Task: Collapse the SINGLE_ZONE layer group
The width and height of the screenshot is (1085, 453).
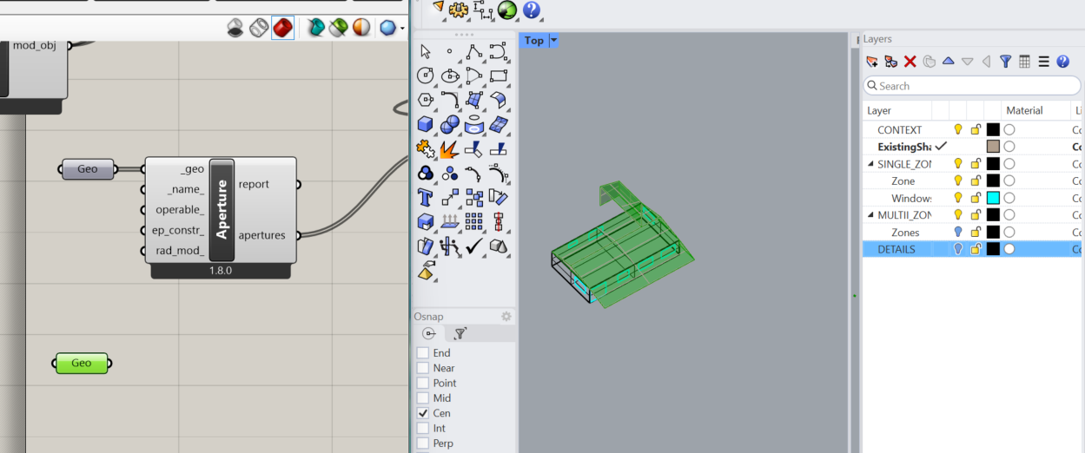Action: click(871, 164)
